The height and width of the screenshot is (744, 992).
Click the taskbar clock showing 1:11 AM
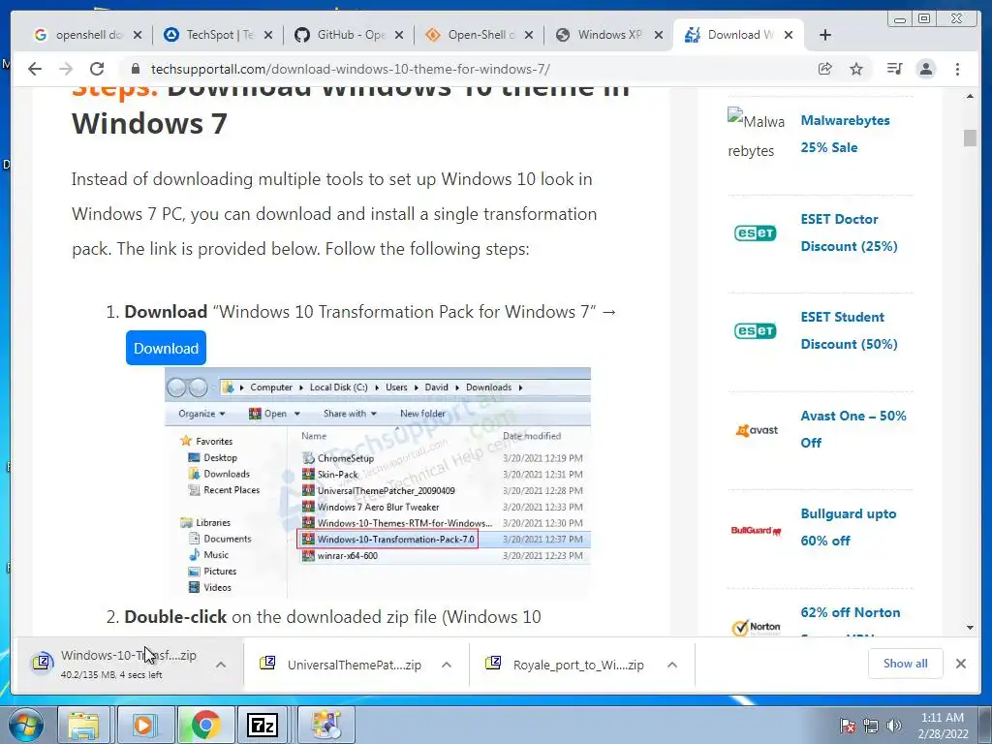943,726
